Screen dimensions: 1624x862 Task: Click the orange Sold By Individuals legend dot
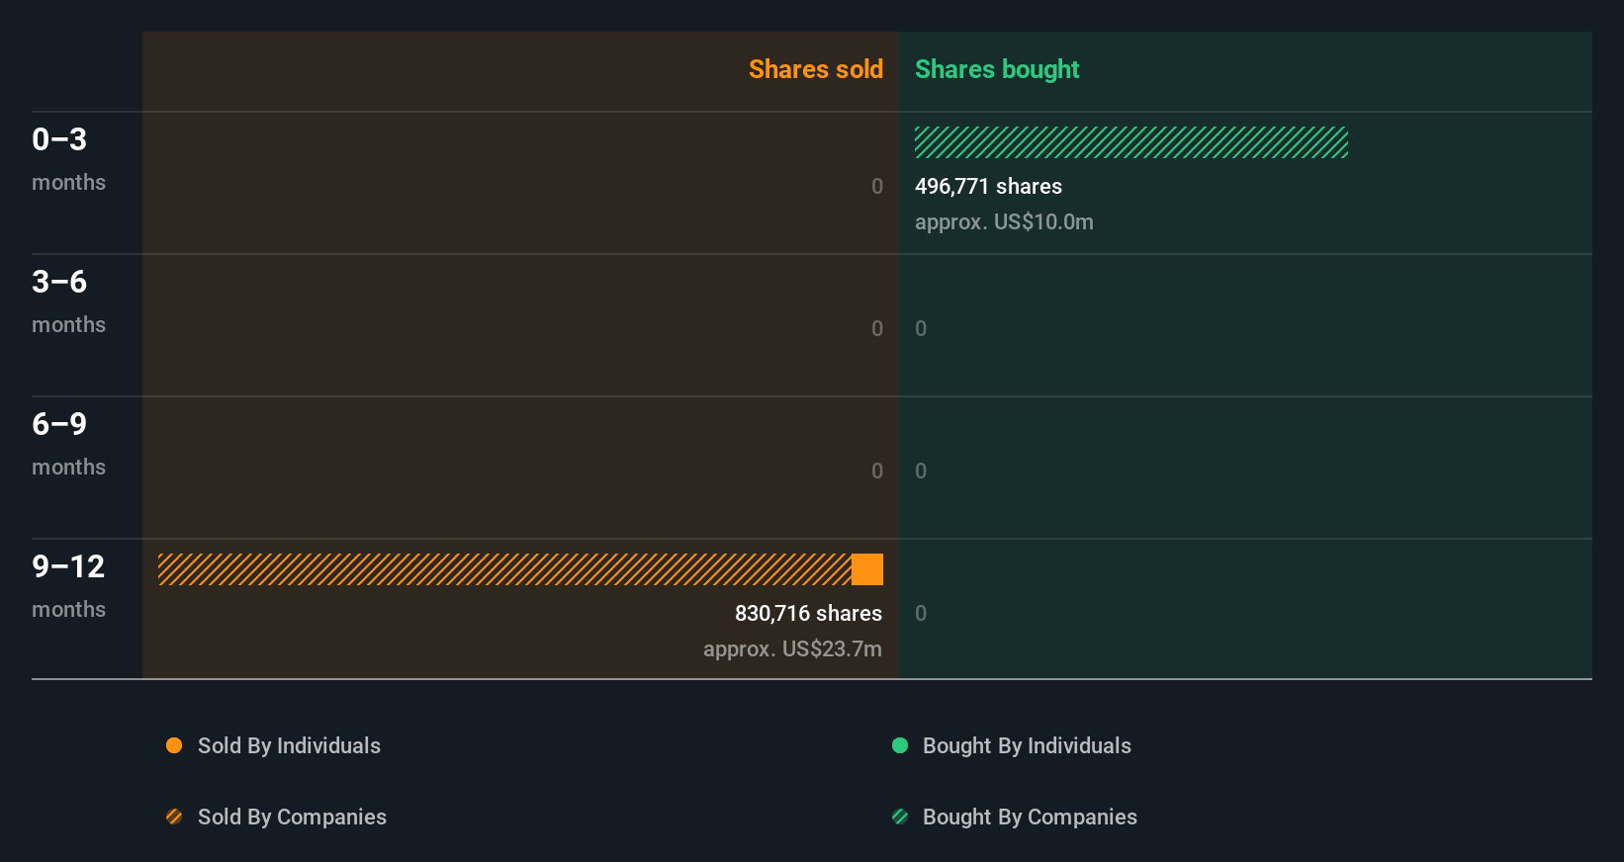pos(174,745)
